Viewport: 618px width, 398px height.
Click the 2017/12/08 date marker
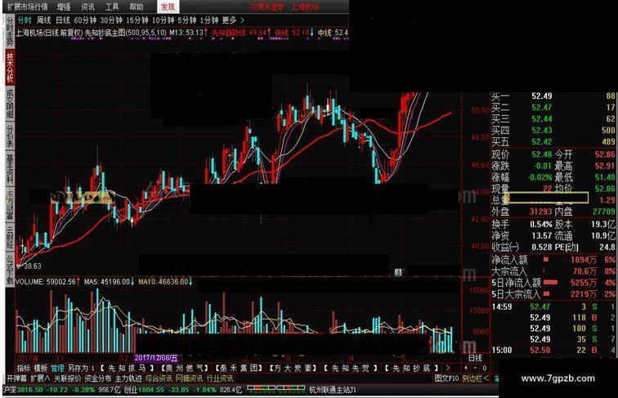pyautogui.click(x=156, y=358)
